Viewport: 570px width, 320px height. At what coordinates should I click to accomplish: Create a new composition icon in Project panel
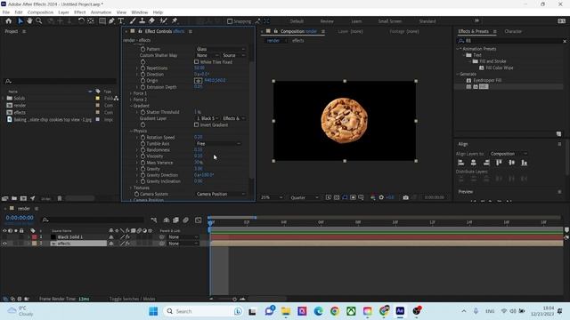(23, 198)
